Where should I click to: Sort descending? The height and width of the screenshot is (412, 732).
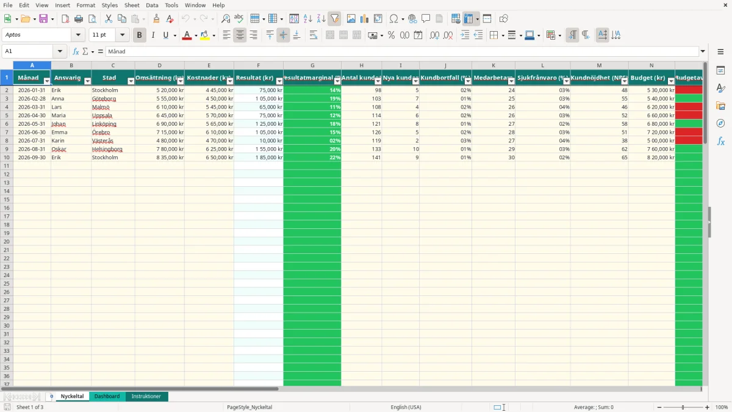tap(321, 19)
